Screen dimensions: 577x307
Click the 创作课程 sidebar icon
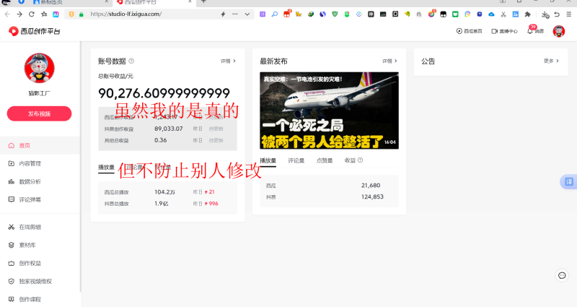click(x=12, y=299)
